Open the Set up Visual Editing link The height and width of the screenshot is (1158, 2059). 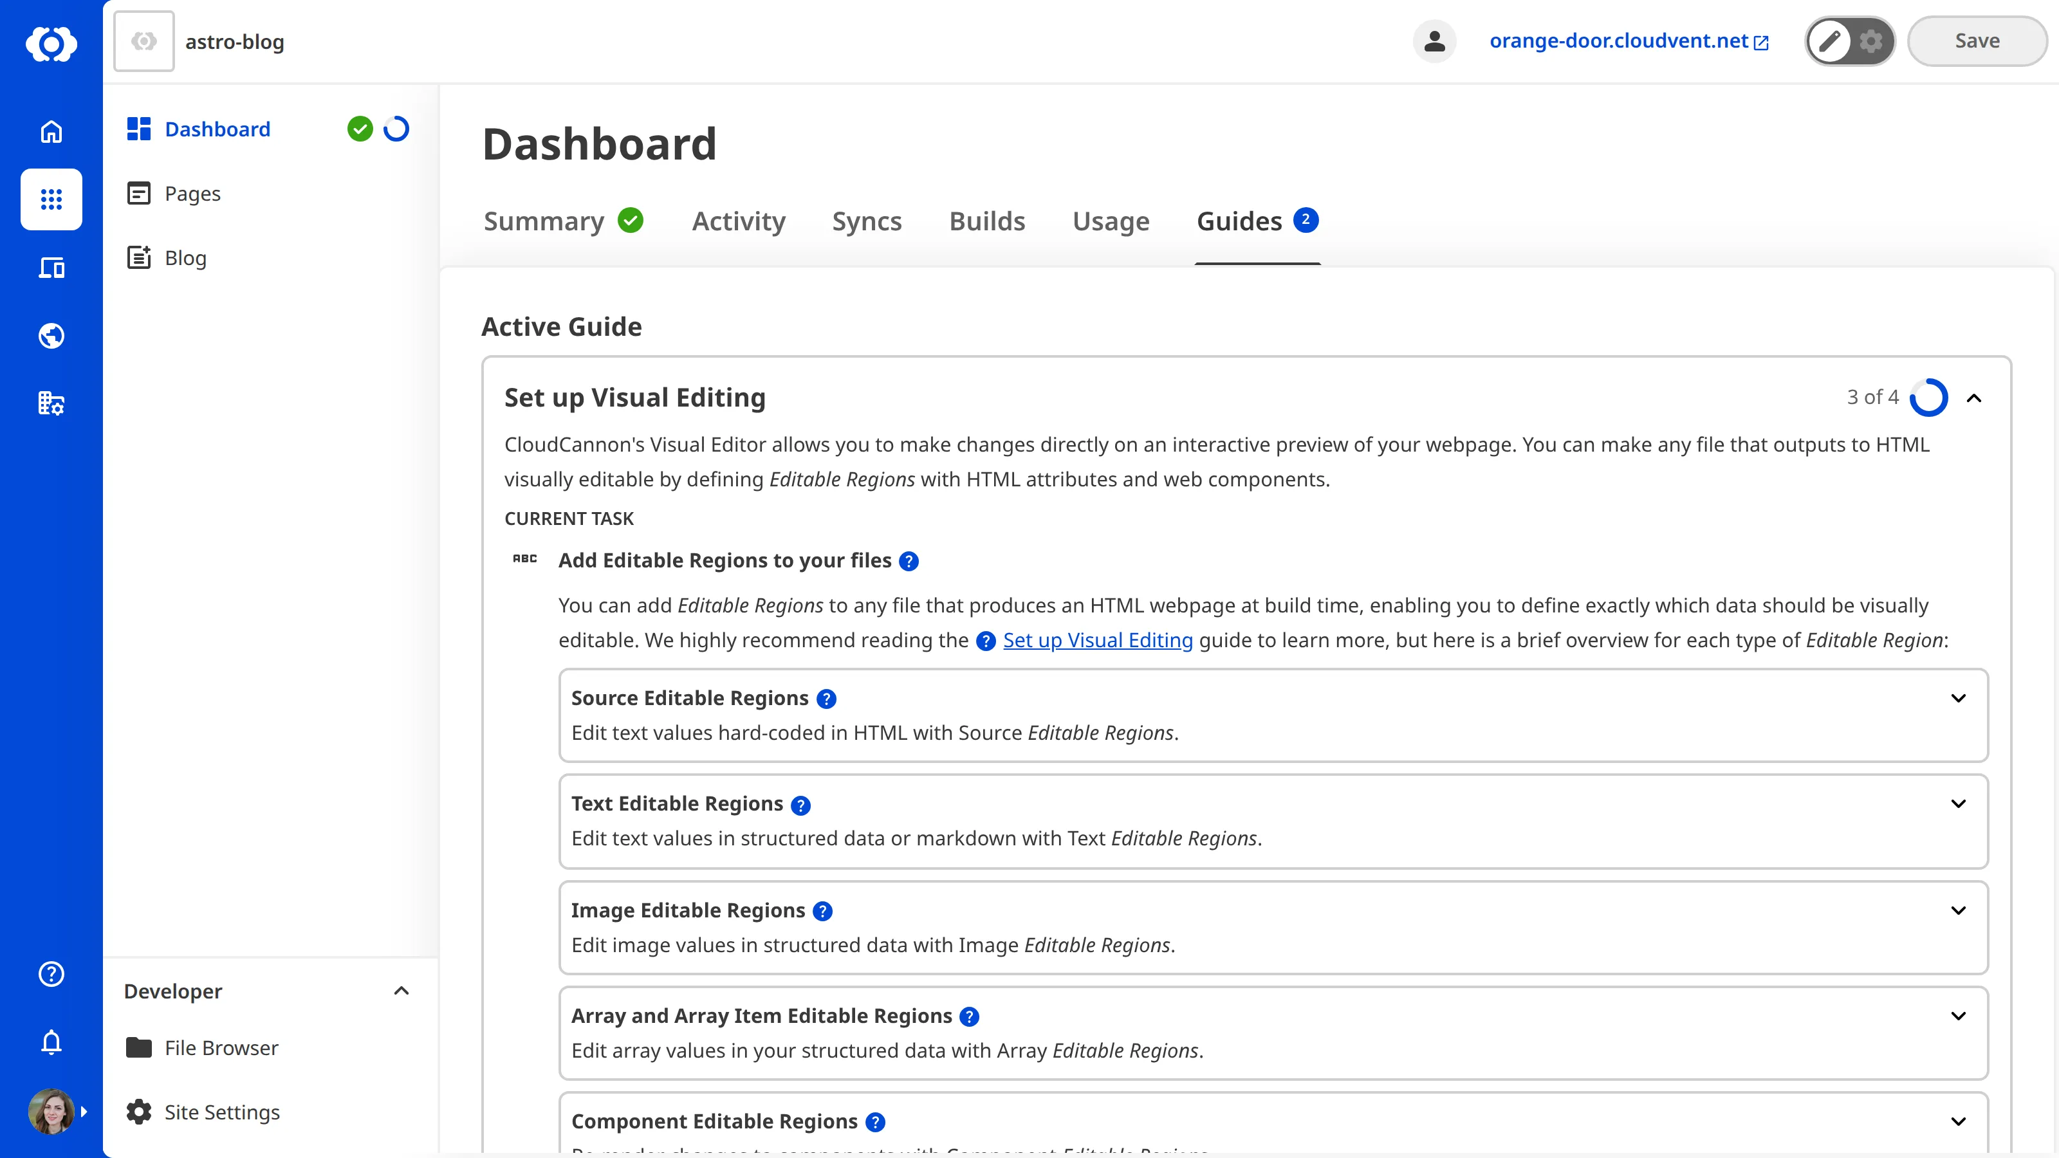coord(1098,640)
